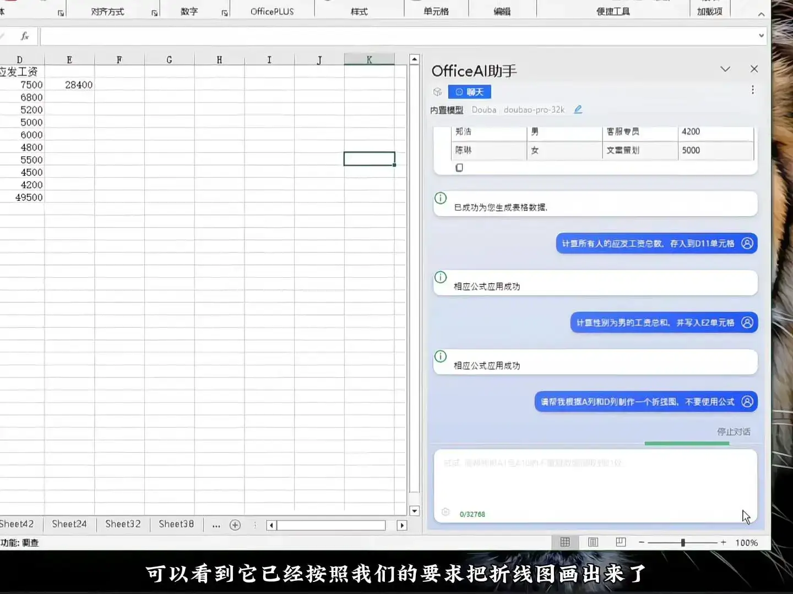Click the ellipsis to show more sheets

(x=216, y=526)
